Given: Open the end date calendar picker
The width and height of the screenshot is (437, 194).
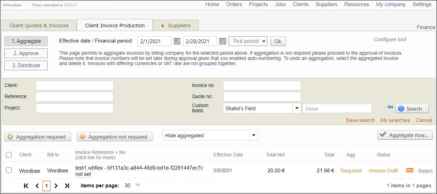Looking at the screenshot, I should click(x=223, y=41).
